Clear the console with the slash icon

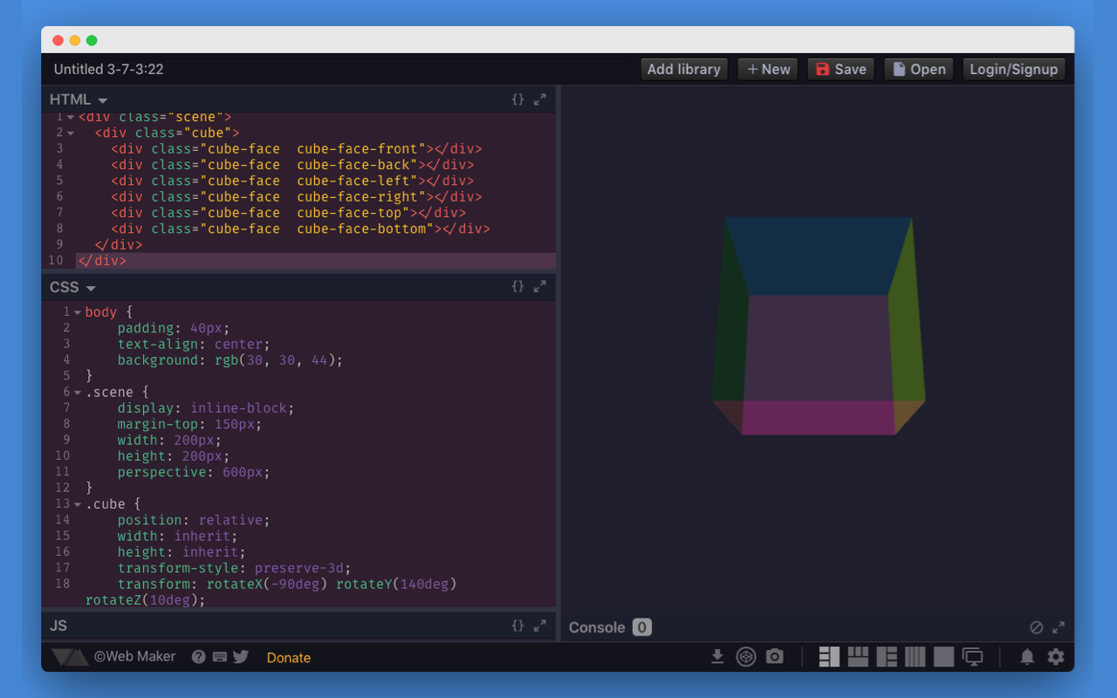[x=1038, y=626]
